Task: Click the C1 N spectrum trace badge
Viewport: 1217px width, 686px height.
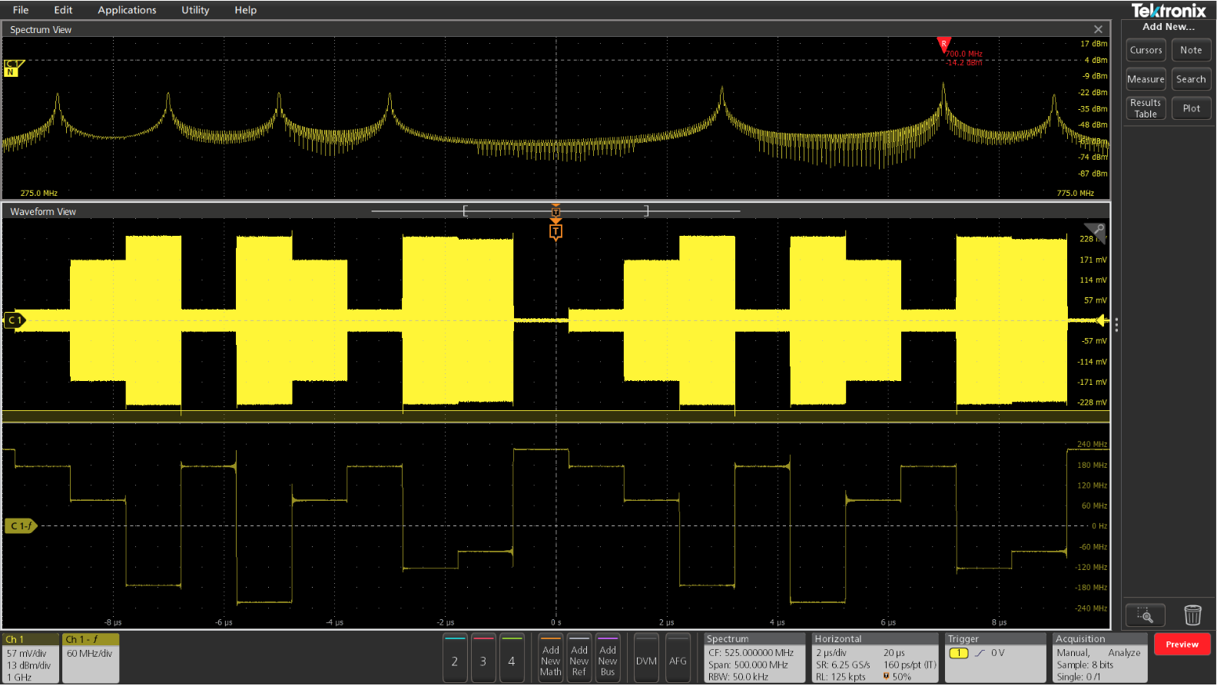Action: tap(12, 68)
